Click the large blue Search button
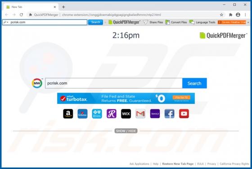The image size is (252, 169). [194, 83]
